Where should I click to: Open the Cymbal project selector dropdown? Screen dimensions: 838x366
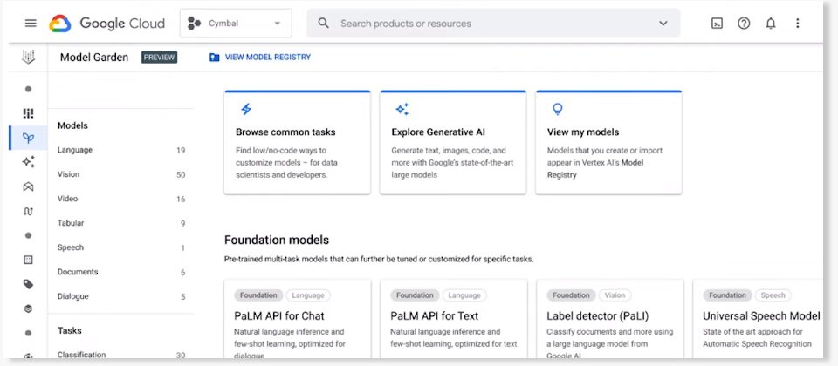[x=236, y=24]
